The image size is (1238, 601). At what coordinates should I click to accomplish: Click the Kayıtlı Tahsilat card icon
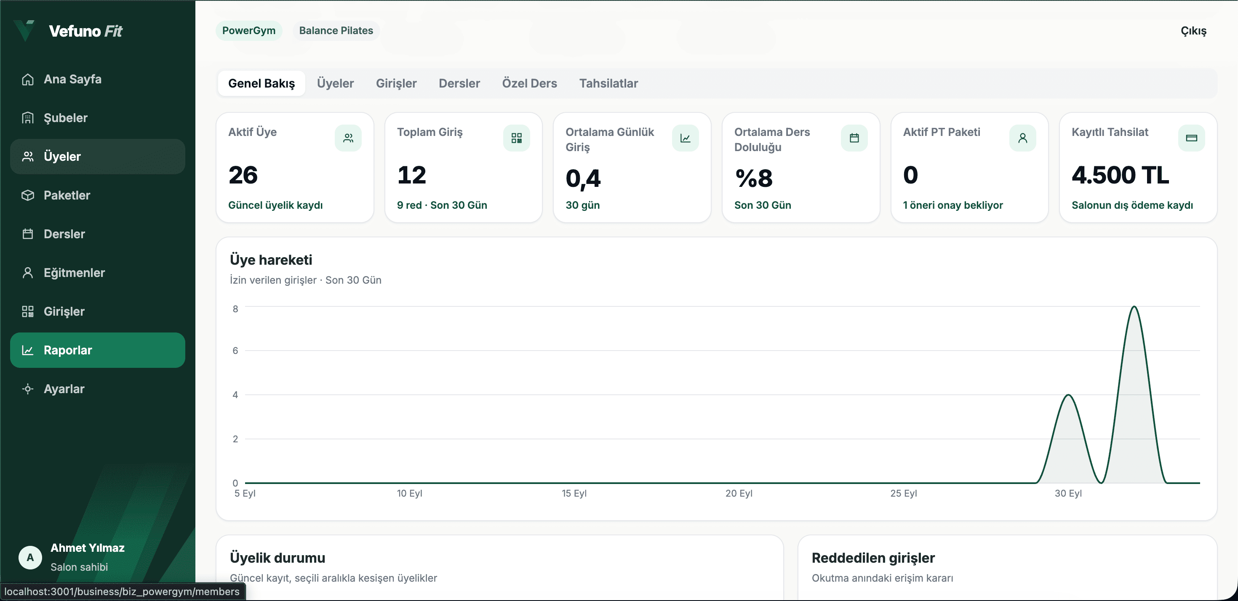tap(1191, 138)
